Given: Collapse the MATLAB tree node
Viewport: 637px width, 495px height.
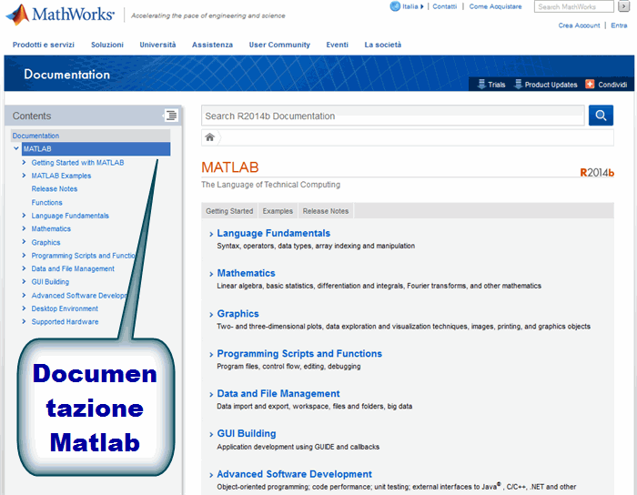Looking at the screenshot, I should [16, 148].
